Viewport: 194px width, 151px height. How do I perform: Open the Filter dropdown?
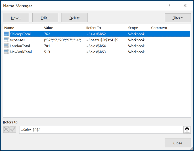178,18
